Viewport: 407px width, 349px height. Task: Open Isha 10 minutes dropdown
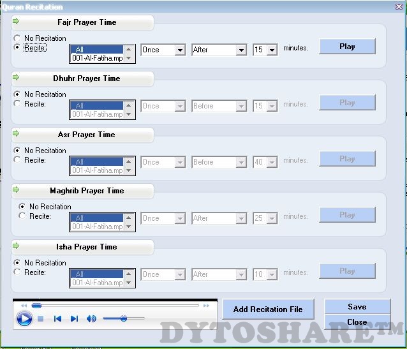pyautogui.click(x=265, y=274)
